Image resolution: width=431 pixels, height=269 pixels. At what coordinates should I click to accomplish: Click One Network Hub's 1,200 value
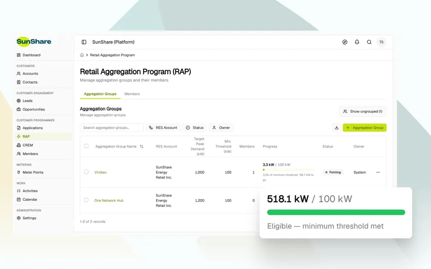coord(200,201)
